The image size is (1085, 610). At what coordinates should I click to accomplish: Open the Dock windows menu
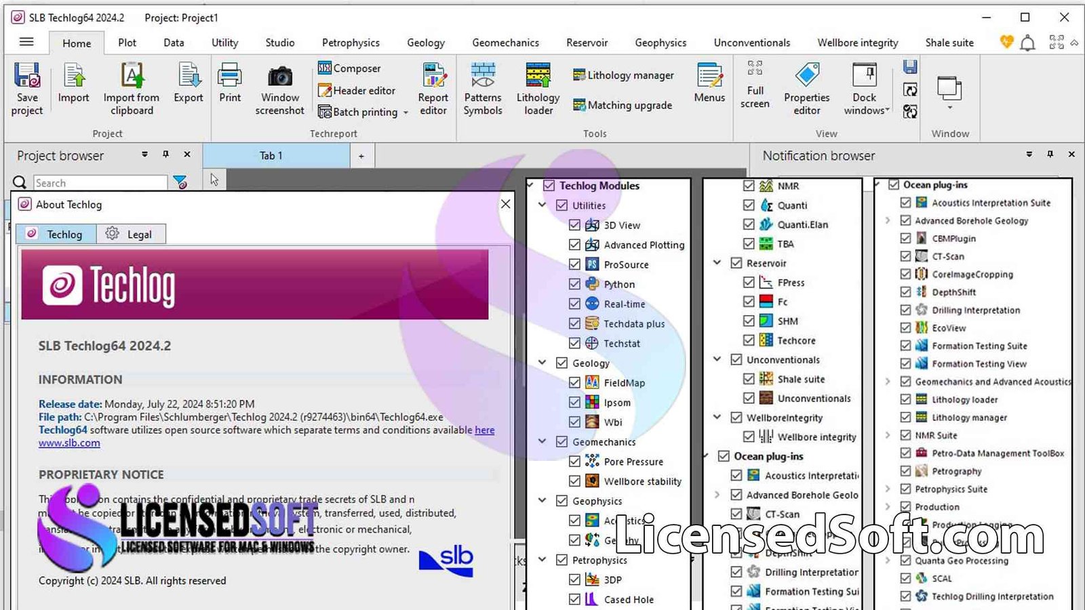click(x=865, y=89)
